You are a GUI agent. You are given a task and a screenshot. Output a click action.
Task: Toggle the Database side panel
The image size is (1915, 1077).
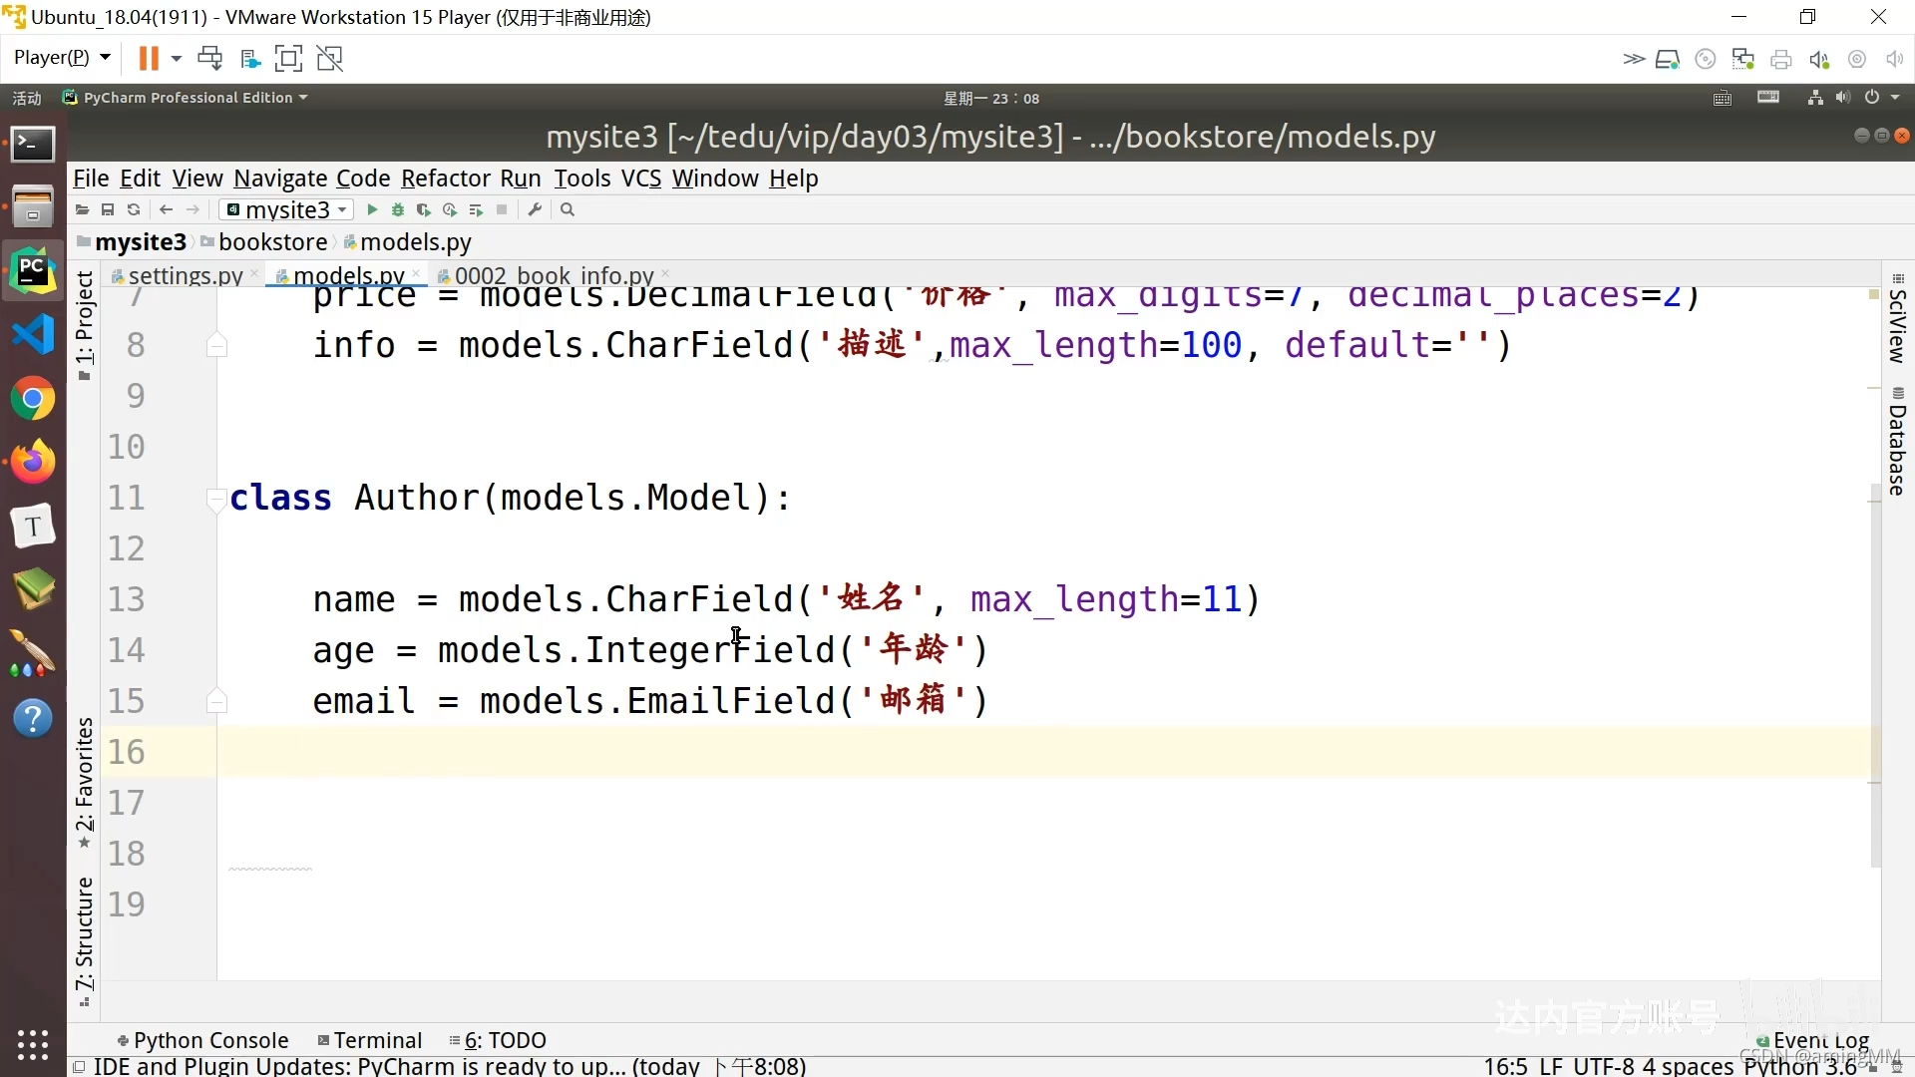1897,441
